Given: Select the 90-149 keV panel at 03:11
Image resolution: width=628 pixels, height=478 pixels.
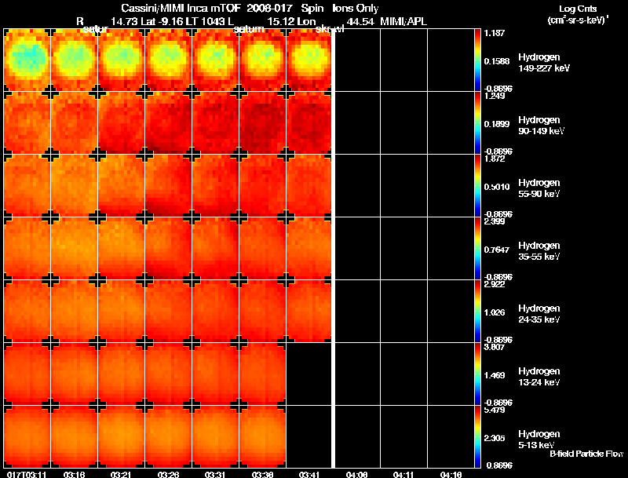Looking at the screenshot, I should pos(27,123).
